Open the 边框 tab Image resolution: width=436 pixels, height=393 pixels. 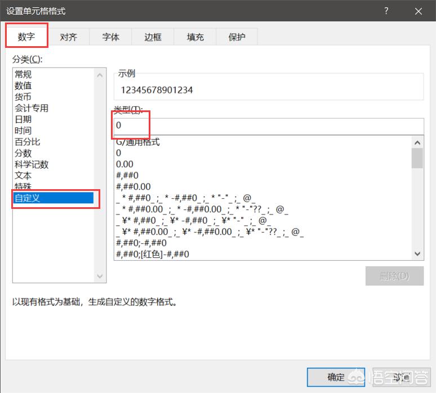pyautogui.click(x=153, y=37)
